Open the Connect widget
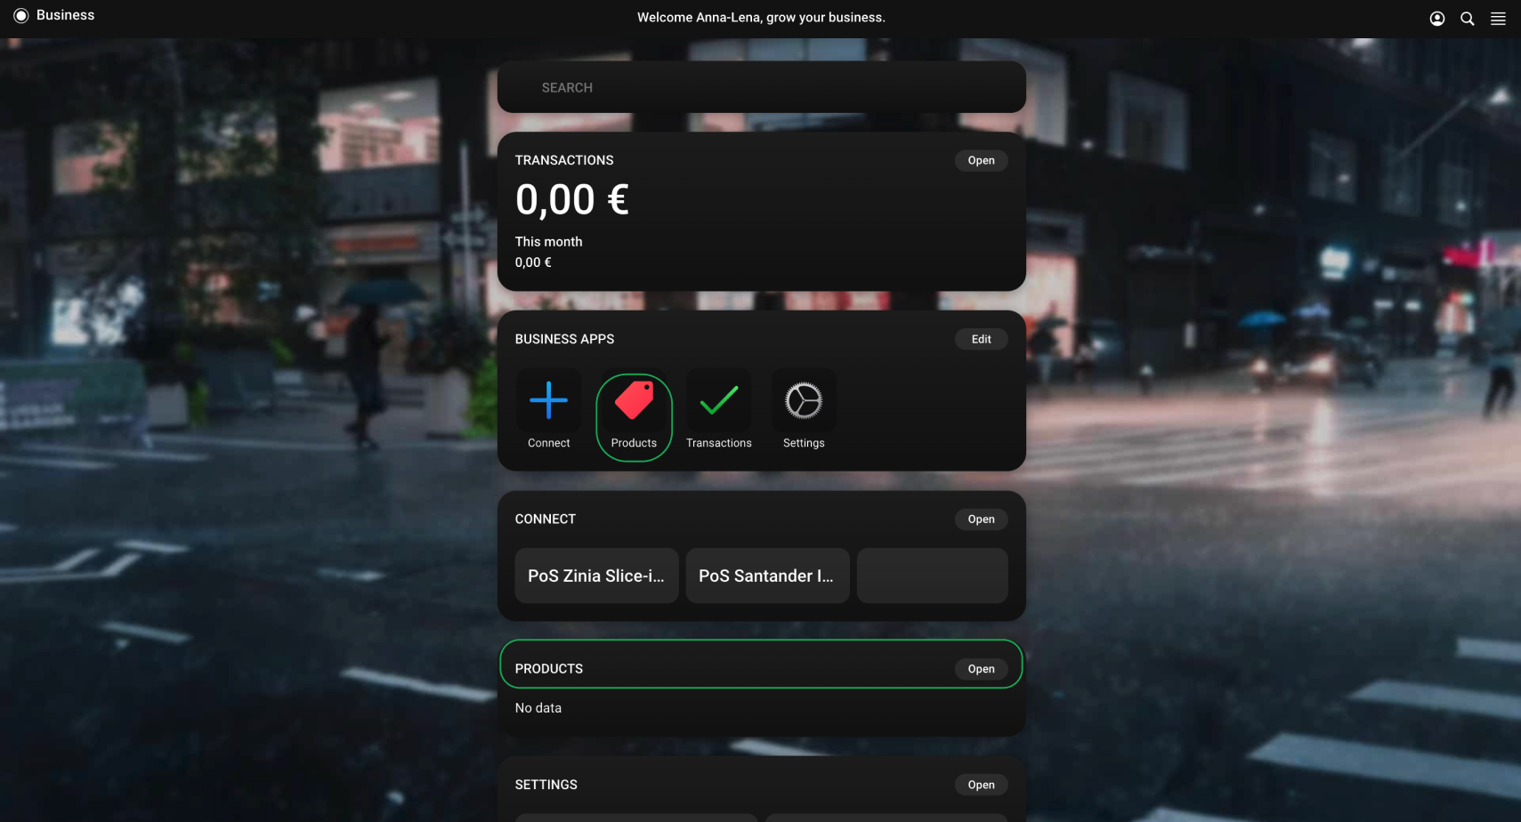The image size is (1521, 822). 981,520
